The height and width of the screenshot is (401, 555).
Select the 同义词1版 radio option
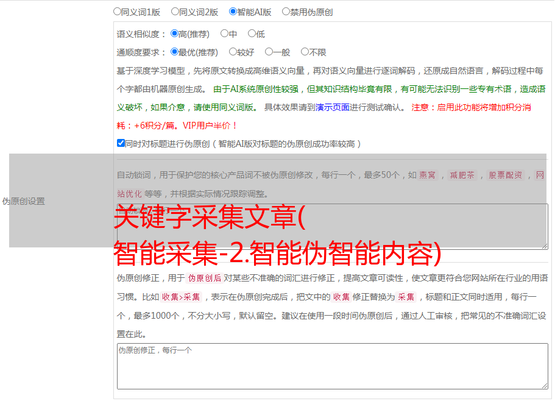118,12
